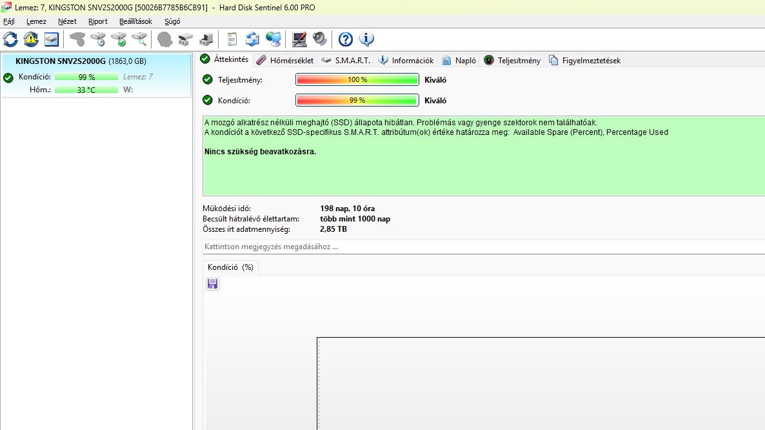Click the refresh icon with yellow warning triangle

pyautogui.click(x=31, y=39)
